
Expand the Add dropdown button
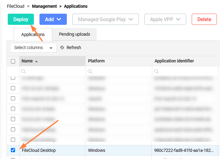pos(53,19)
